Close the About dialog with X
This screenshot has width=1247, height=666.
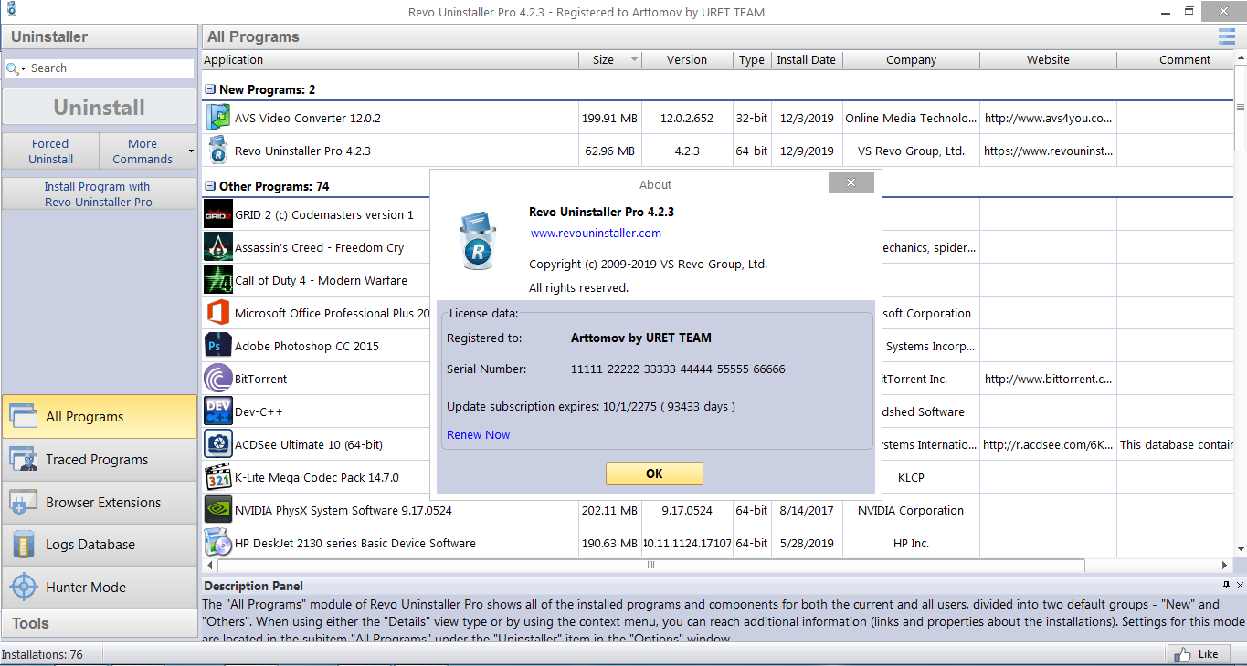click(x=851, y=183)
